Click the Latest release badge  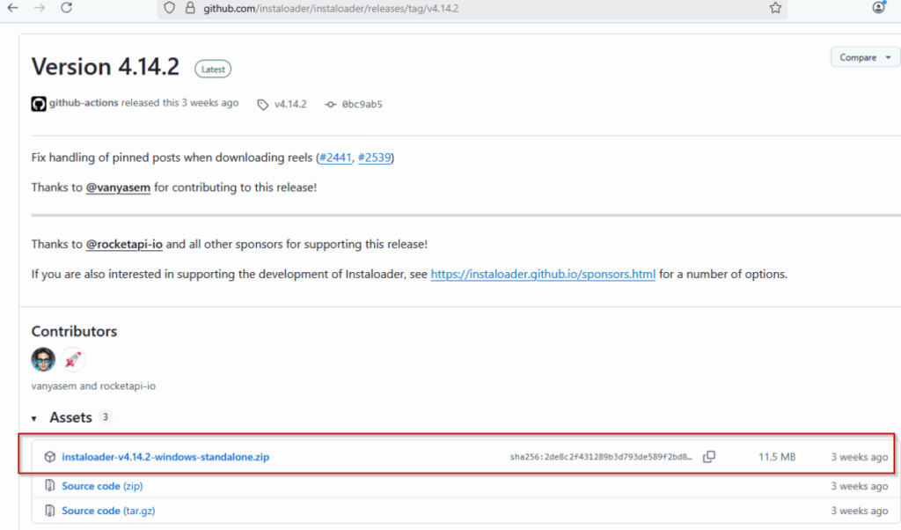[x=213, y=69]
